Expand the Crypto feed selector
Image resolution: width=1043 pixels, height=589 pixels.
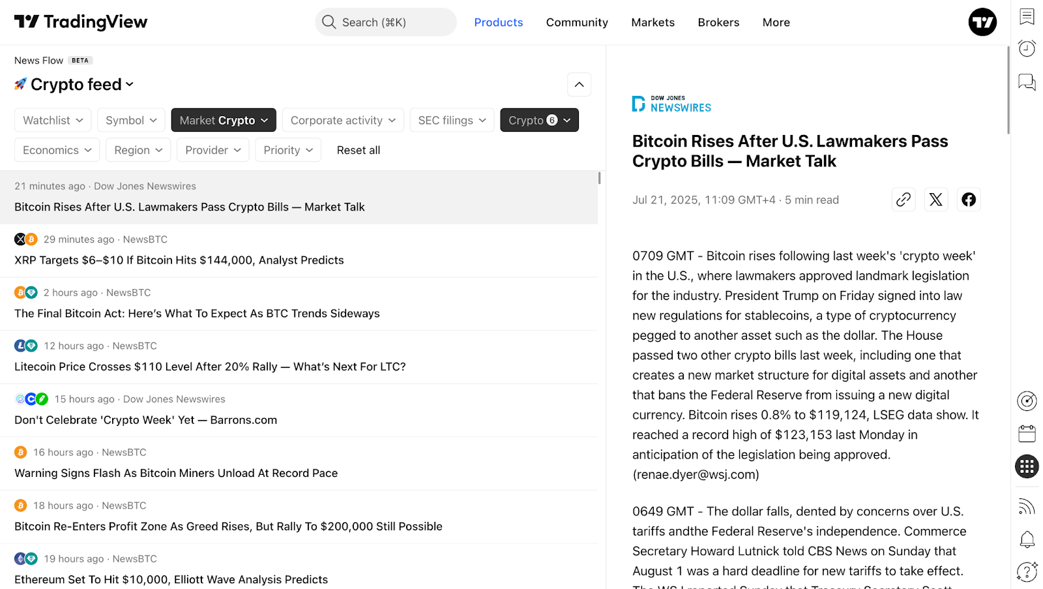tap(82, 84)
